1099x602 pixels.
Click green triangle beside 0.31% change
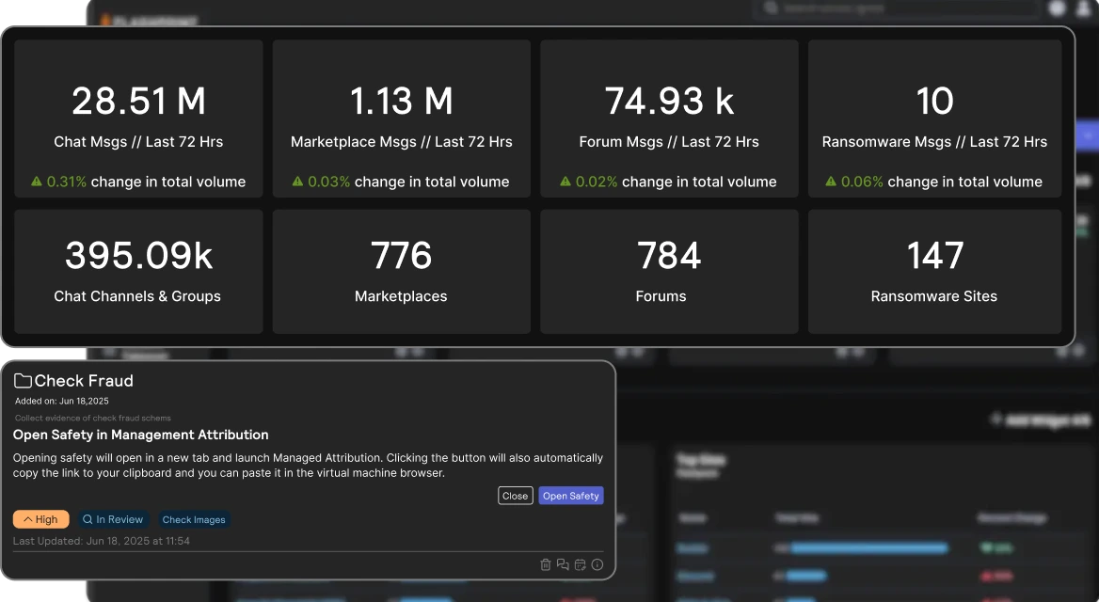pyautogui.click(x=37, y=182)
